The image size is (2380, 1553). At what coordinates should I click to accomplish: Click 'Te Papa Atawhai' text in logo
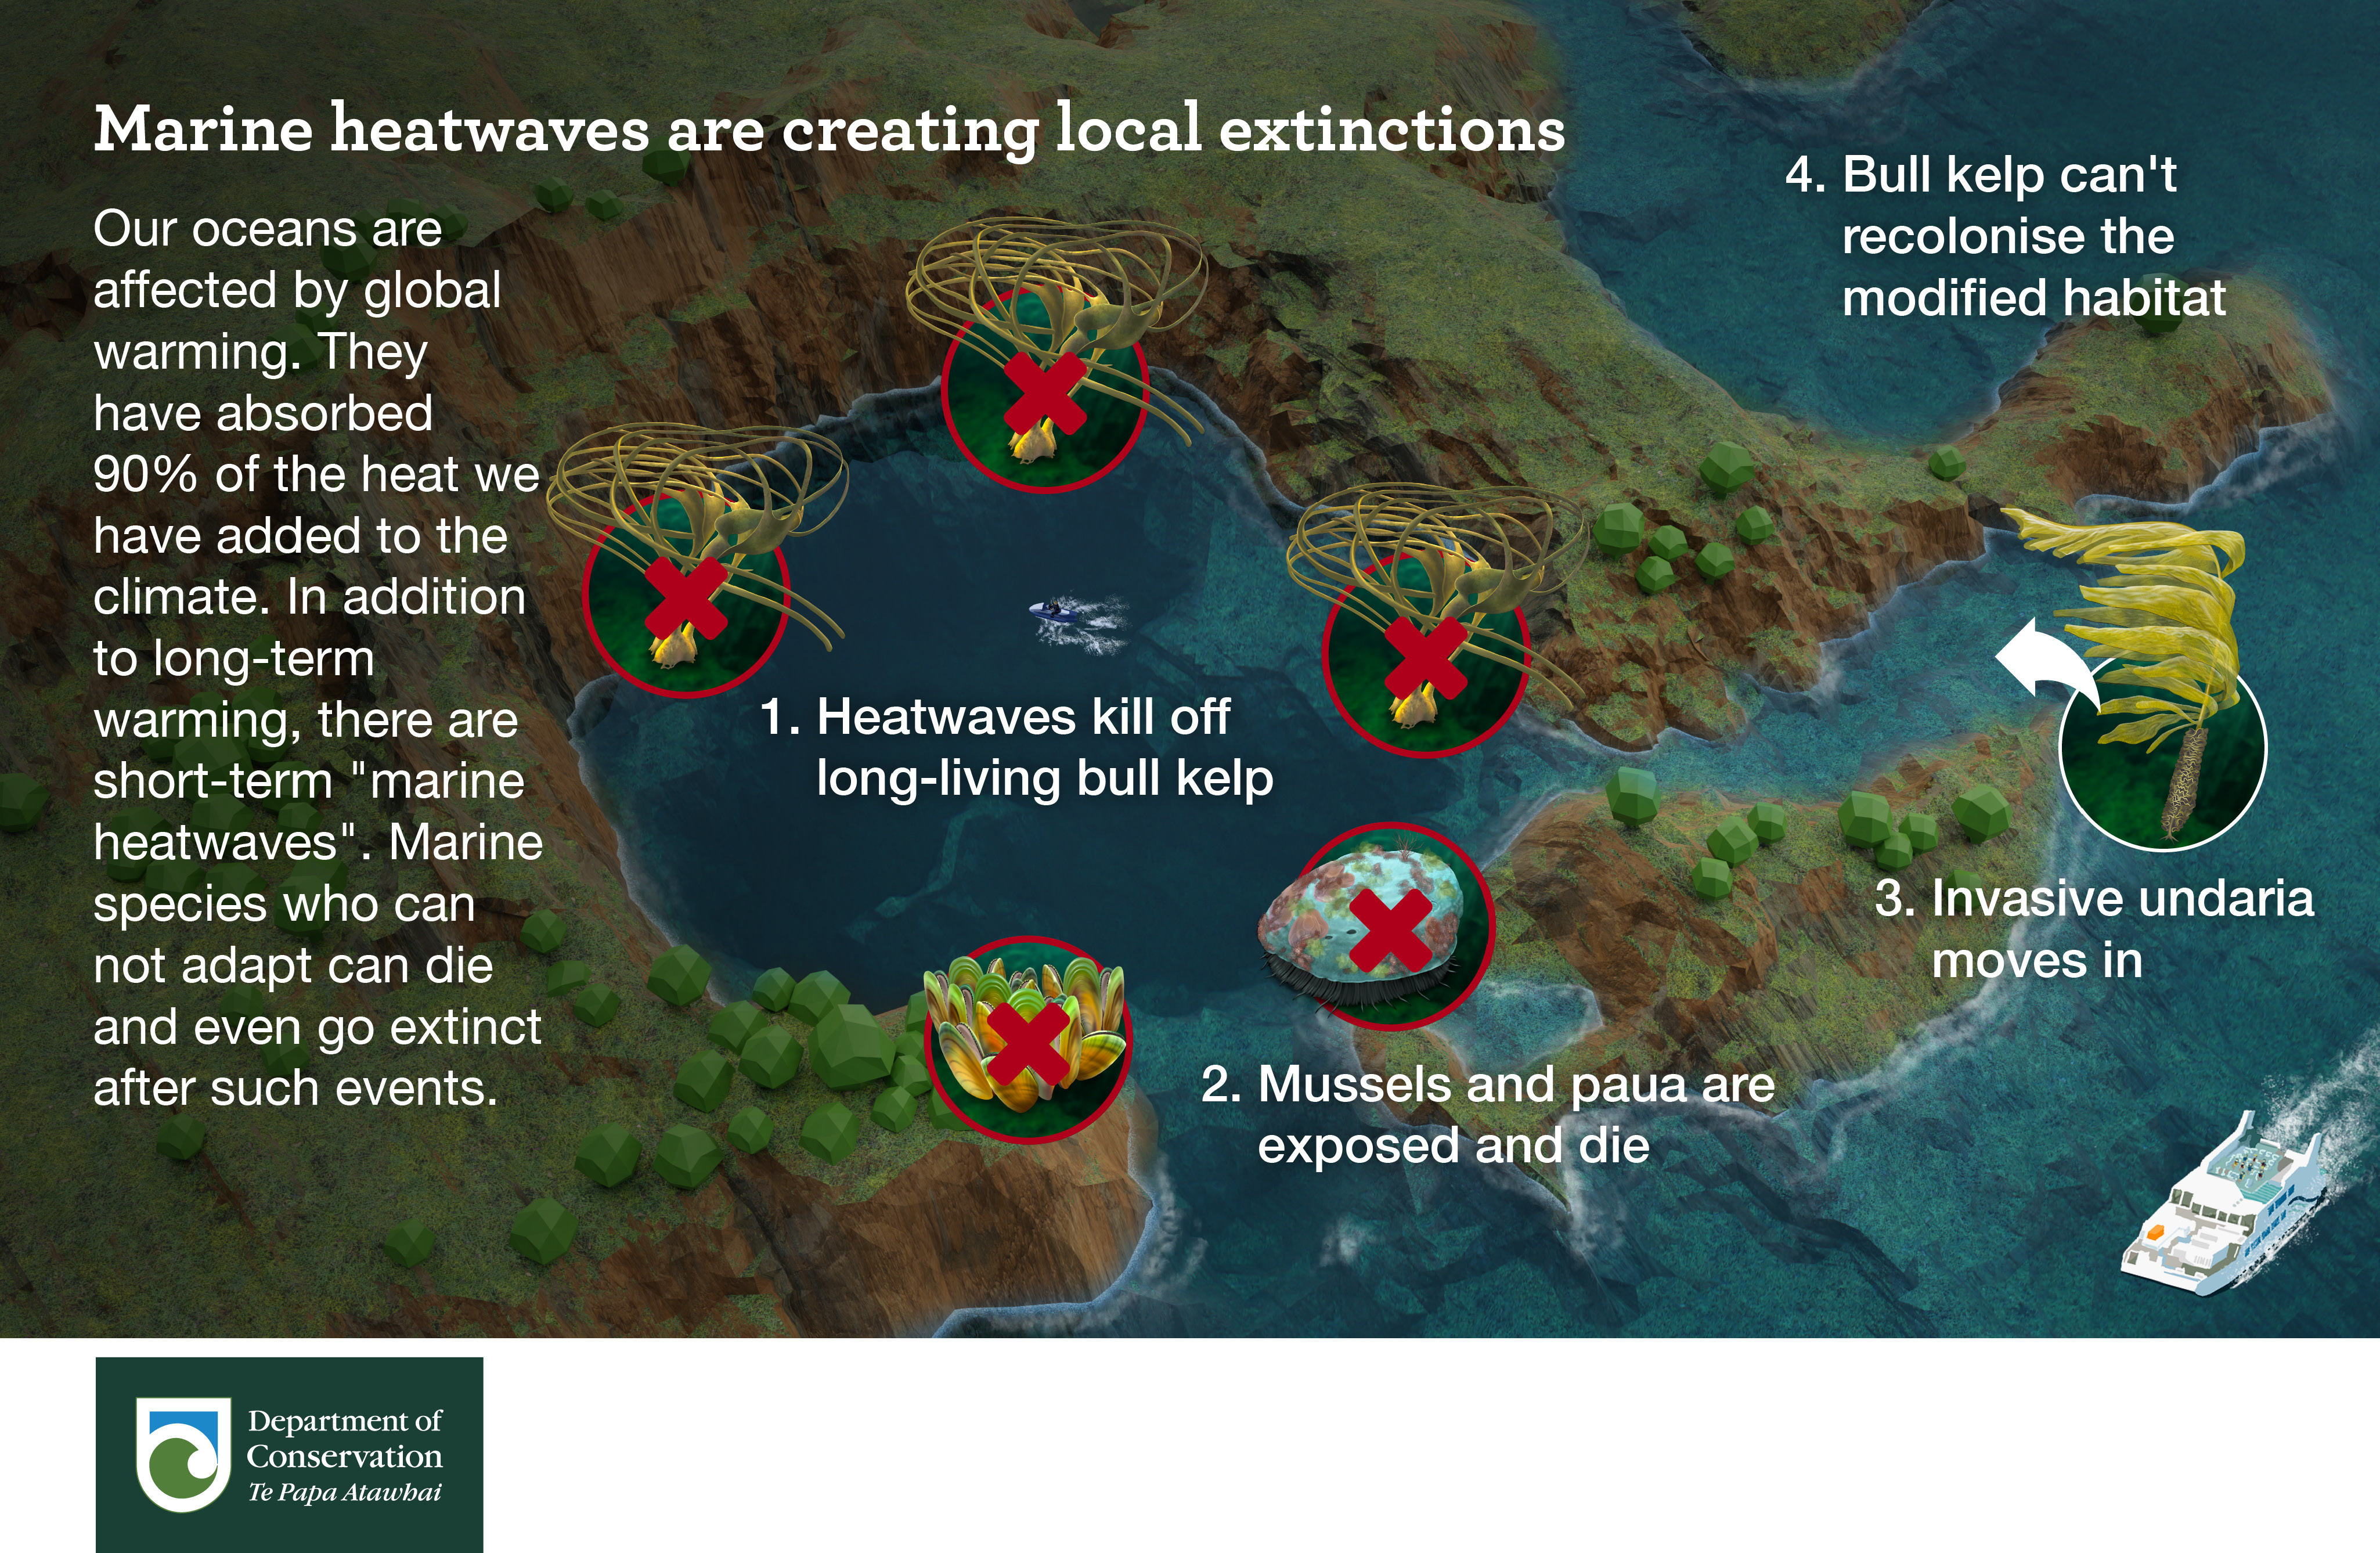344,1493
